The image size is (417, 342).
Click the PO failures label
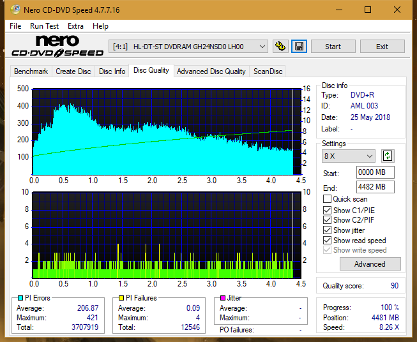point(237,330)
